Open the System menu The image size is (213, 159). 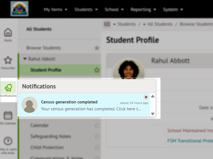click(x=173, y=9)
